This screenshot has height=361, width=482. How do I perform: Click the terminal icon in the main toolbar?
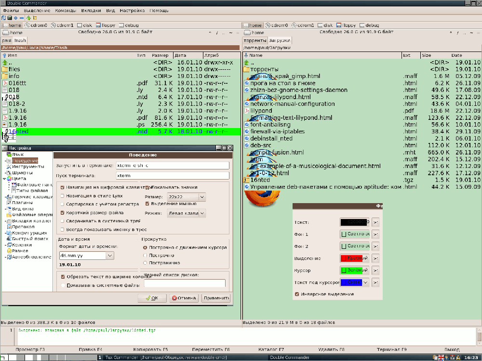click(10, 18)
